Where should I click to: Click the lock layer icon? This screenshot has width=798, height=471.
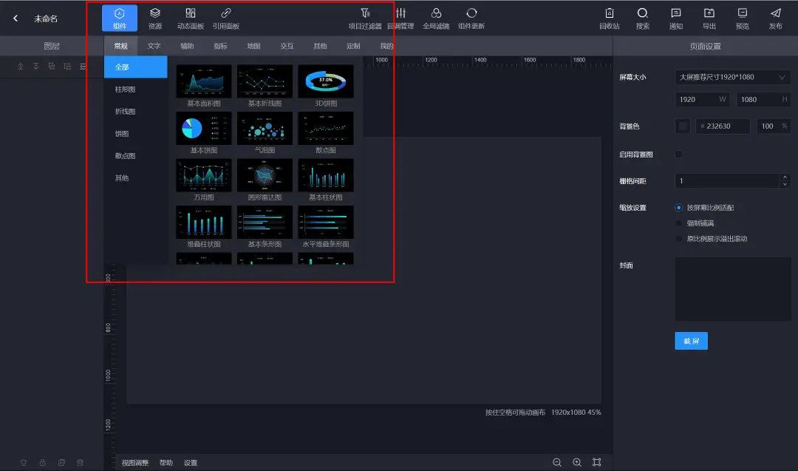[43, 462]
